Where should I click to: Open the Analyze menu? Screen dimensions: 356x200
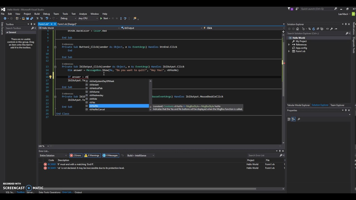click(x=83, y=14)
